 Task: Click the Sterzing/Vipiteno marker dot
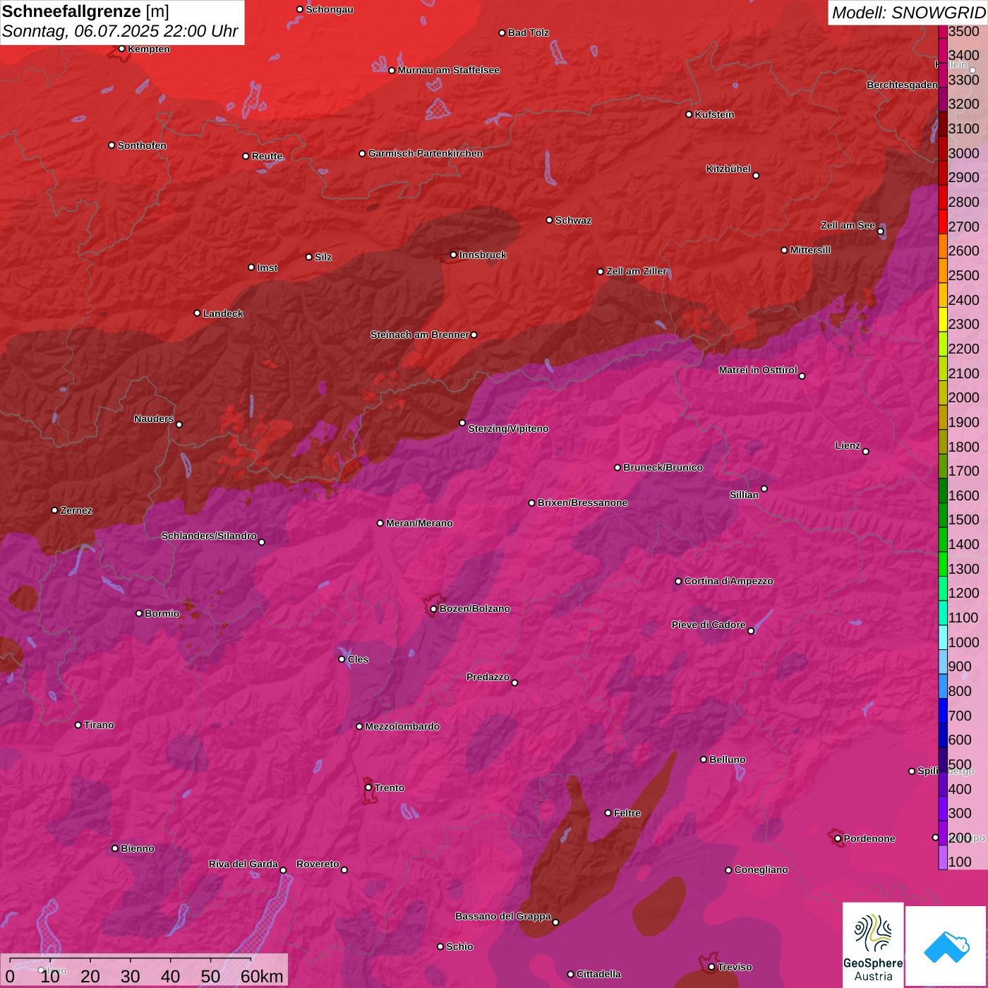462,423
